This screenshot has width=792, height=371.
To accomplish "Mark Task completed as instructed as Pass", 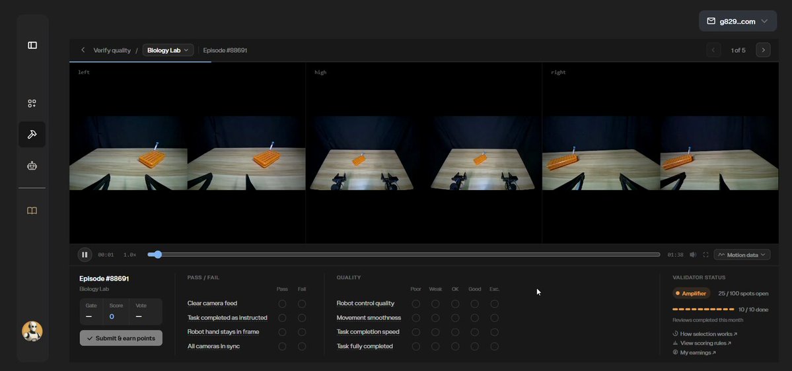I will click(x=282, y=318).
